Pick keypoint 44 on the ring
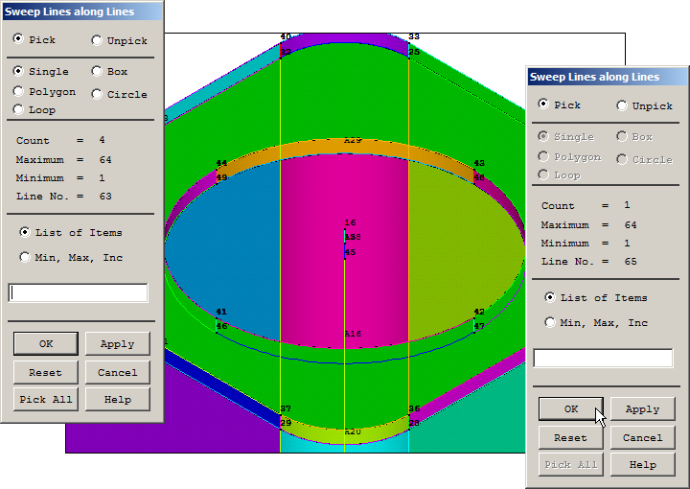The image size is (690, 489). pos(221,163)
